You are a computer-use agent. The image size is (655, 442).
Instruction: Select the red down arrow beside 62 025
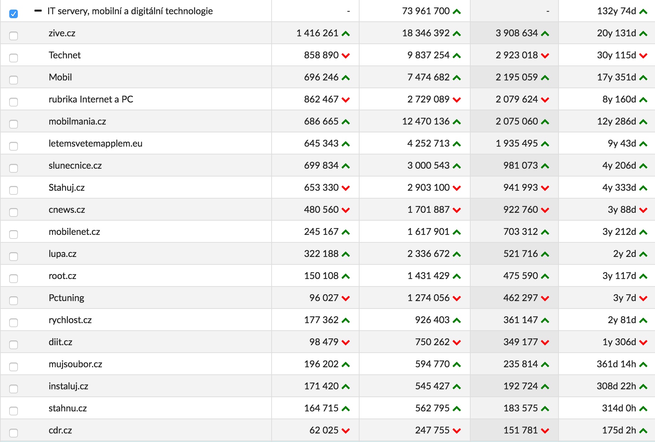(346, 431)
